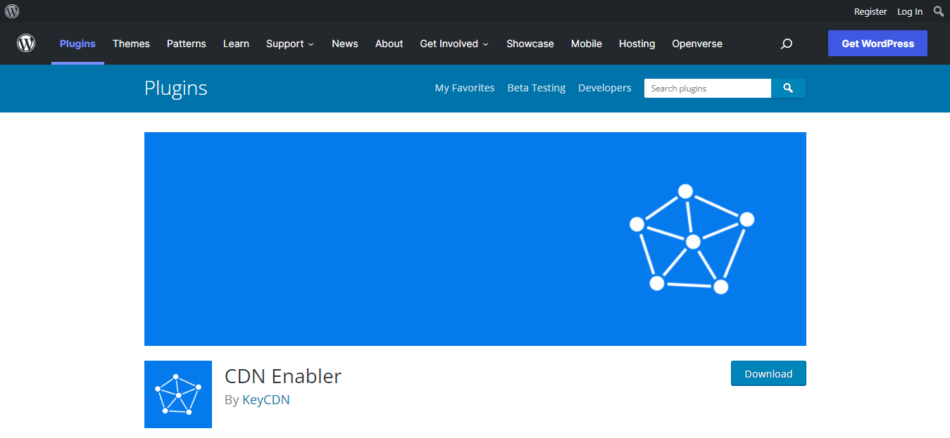Expand the Get Involved dropdown
This screenshot has height=438, width=950.
[454, 44]
